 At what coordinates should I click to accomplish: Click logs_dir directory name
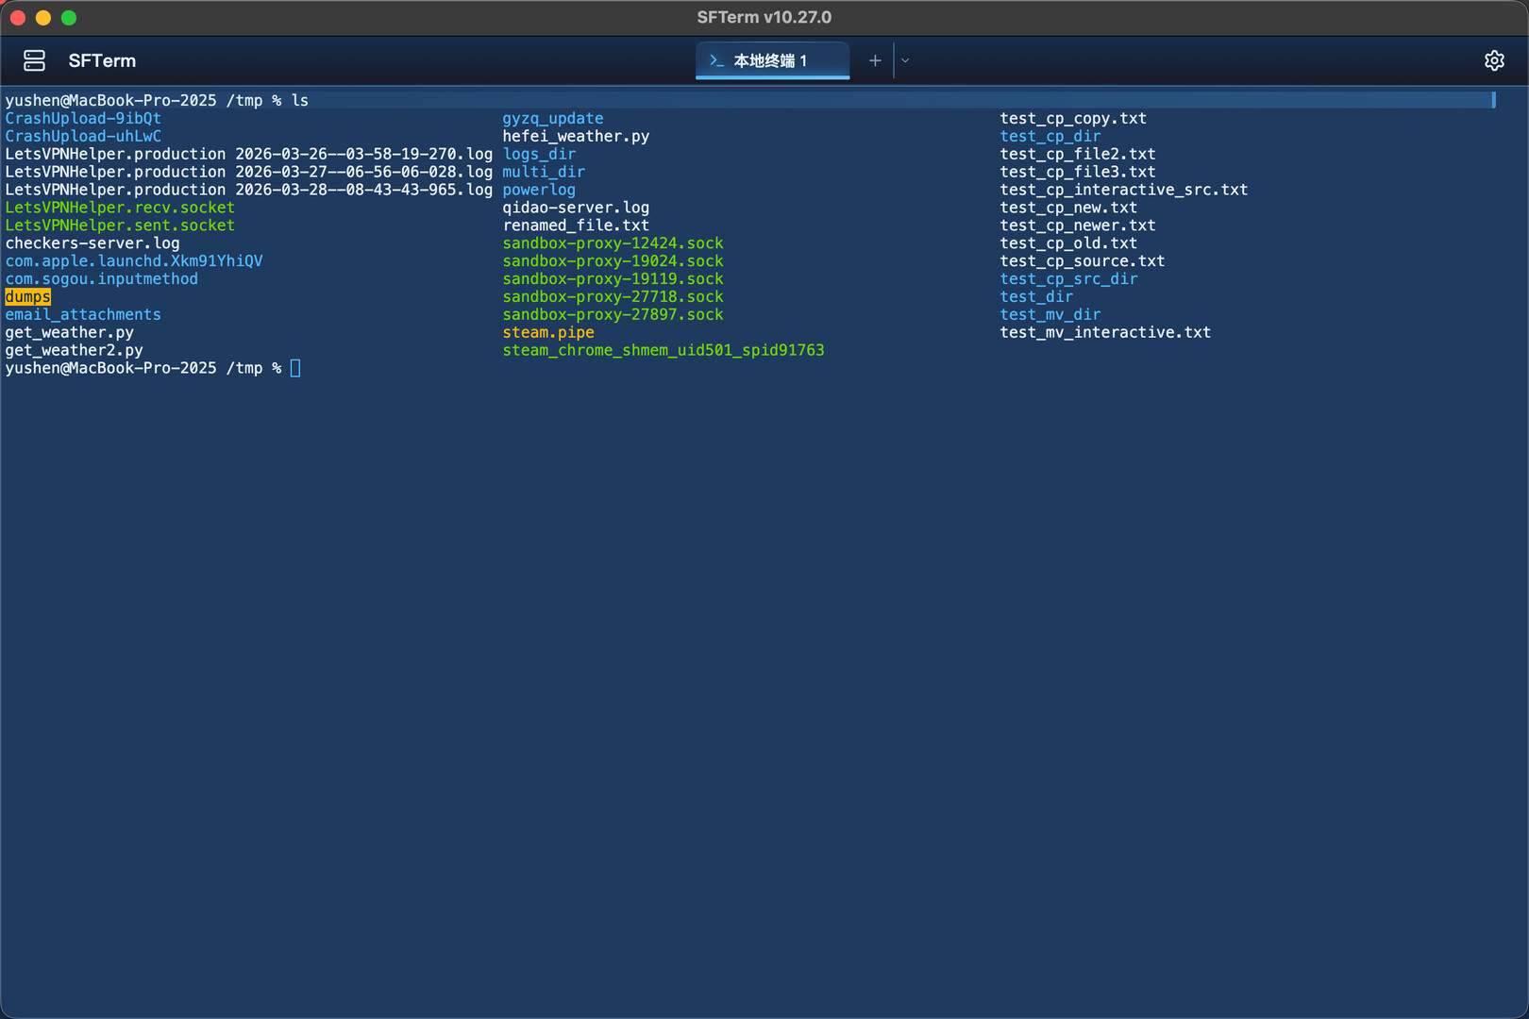539,154
